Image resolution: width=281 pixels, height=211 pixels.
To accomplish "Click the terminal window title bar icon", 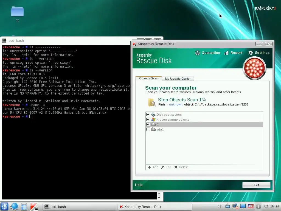I will tap(4, 41).
